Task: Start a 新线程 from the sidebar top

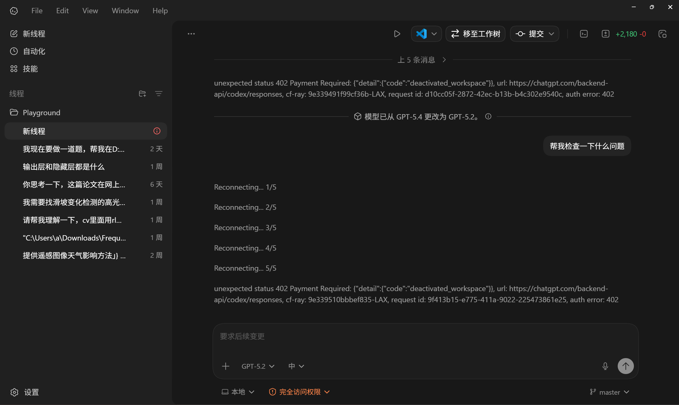Action: [28, 34]
